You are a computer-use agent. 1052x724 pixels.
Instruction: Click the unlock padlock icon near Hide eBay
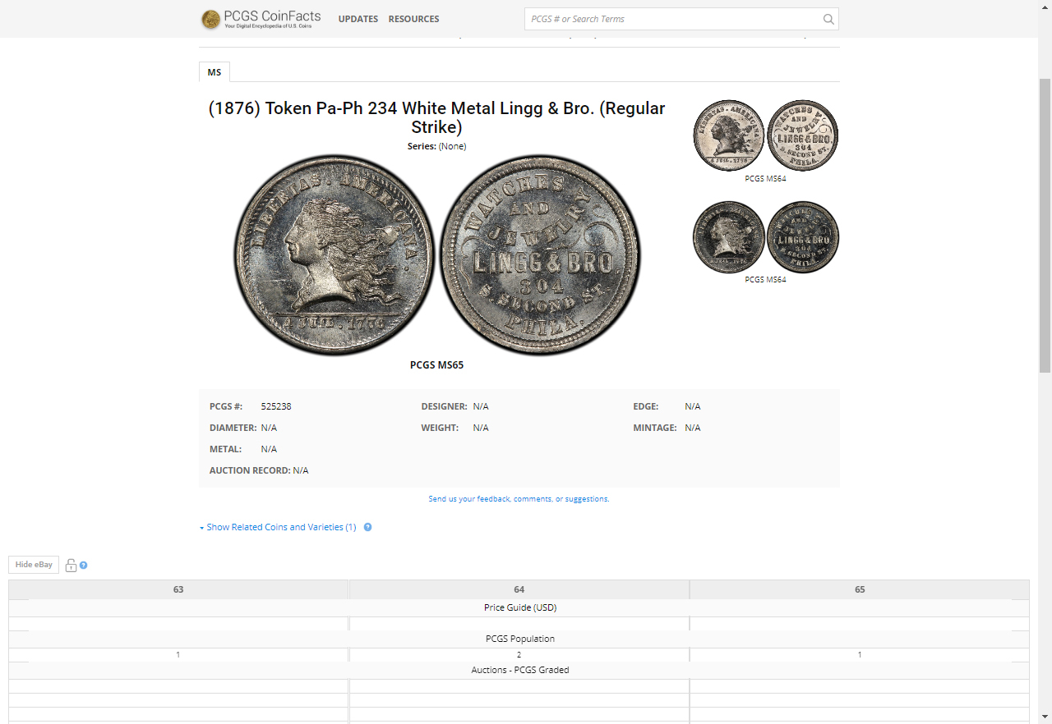[x=71, y=565]
